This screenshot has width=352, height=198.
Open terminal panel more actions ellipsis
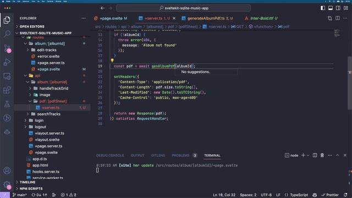pos(330,155)
